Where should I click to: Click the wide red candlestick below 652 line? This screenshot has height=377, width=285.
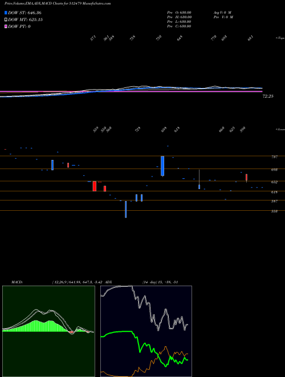pyautogui.click(x=95, y=186)
